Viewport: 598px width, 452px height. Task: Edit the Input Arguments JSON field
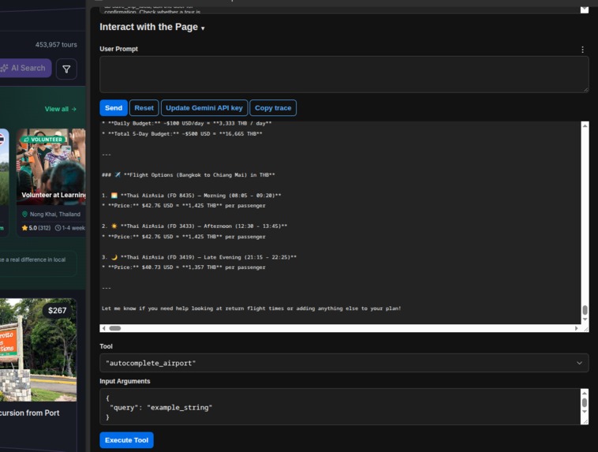pyautogui.click(x=339, y=407)
